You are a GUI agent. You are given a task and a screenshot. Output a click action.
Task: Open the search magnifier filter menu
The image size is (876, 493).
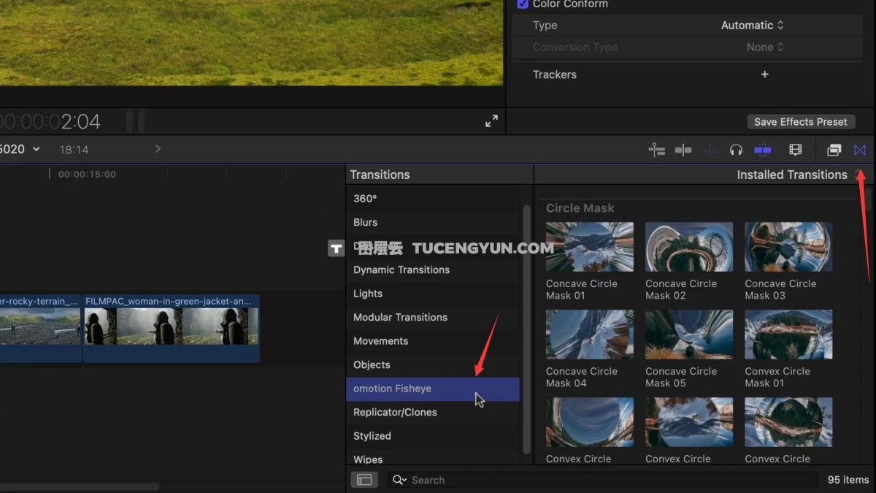click(x=399, y=480)
